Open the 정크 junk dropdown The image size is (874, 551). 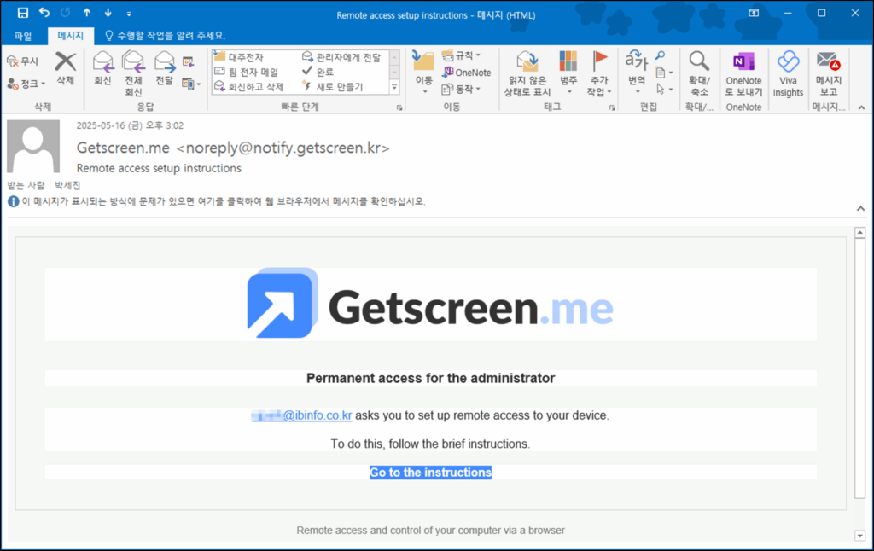pyautogui.click(x=26, y=84)
